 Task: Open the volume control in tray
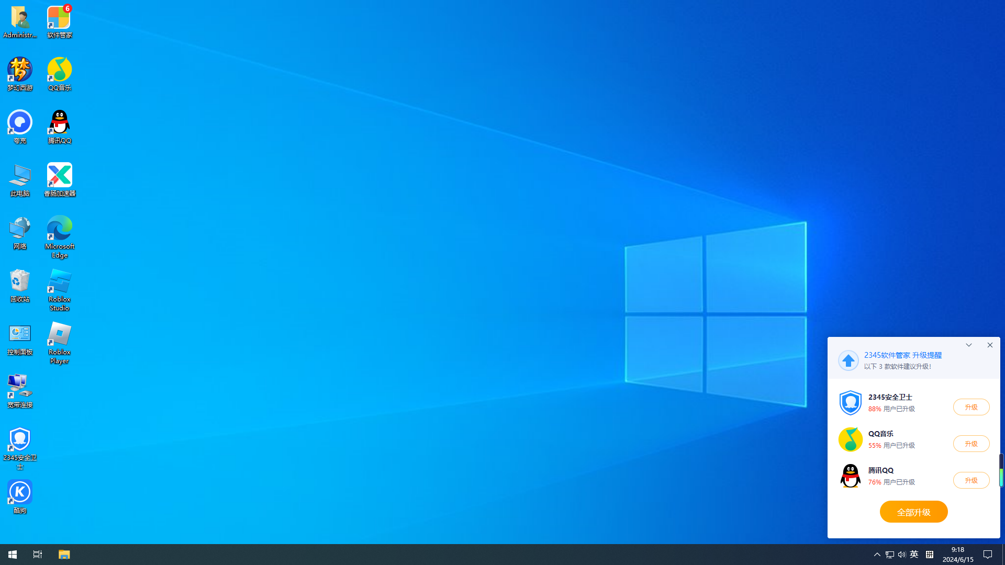click(x=901, y=555)
